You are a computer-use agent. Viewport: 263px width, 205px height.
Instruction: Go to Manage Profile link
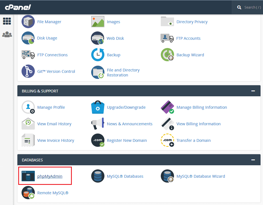[51, 107]
